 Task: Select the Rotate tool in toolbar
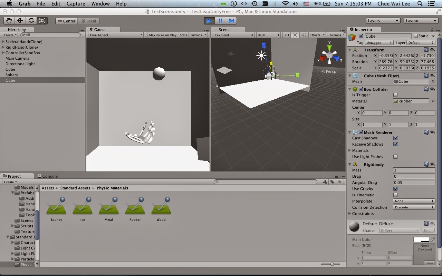pos(31,21)
